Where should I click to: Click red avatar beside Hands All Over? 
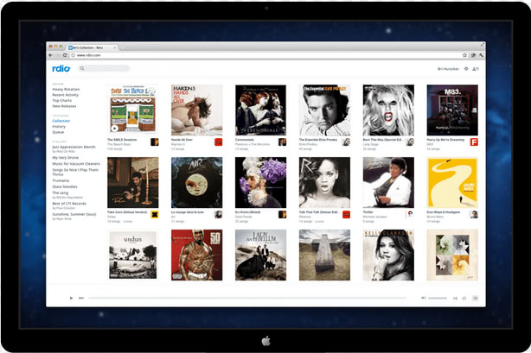219,142
